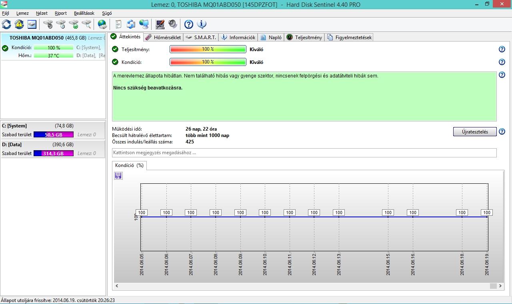Viewport: 512px width, 304px height.
Task: Click the globe with monitor toolbar icon
Action: pyautogui.click(x=144, y=24)
